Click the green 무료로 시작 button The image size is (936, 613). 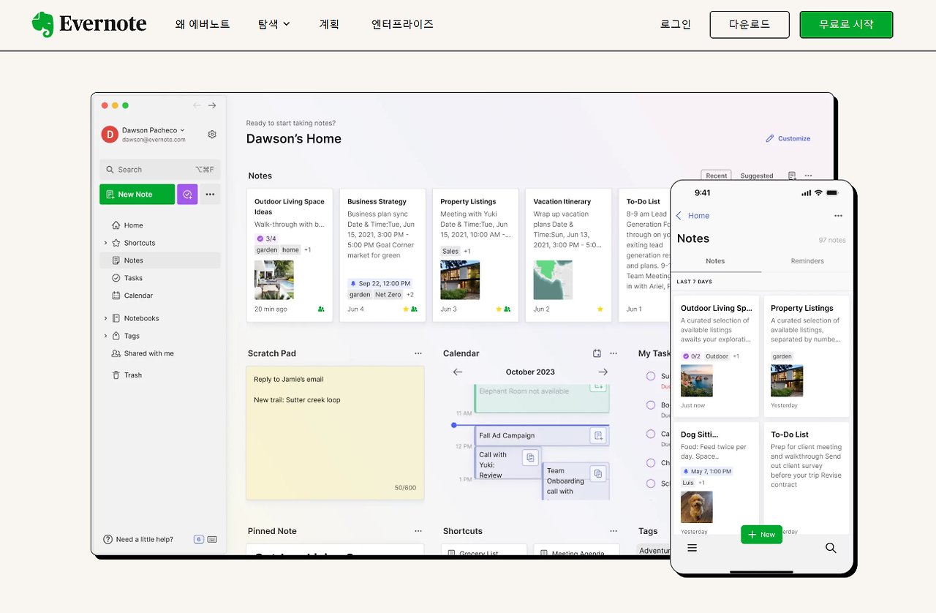pos(846,24)
